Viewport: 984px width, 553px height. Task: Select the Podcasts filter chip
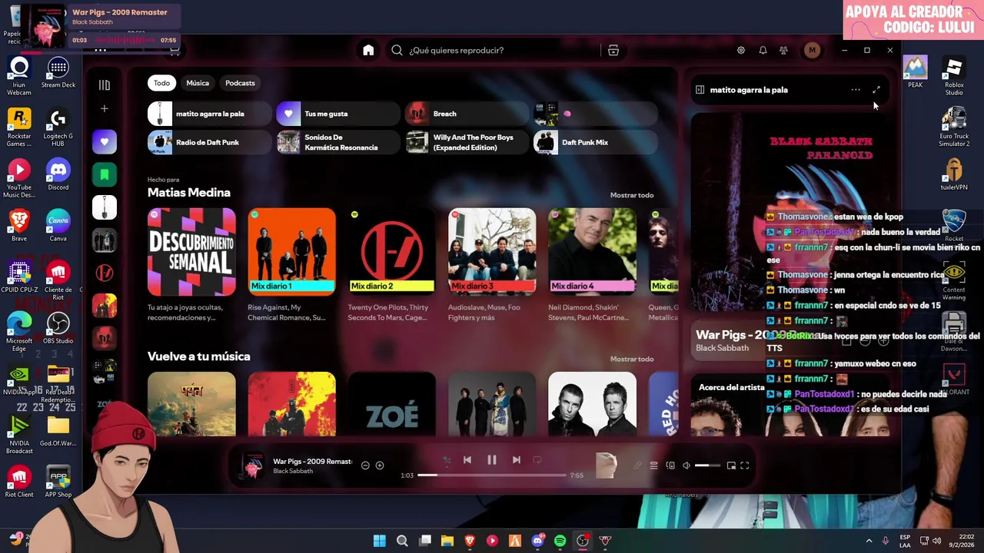tap(240, 83)
